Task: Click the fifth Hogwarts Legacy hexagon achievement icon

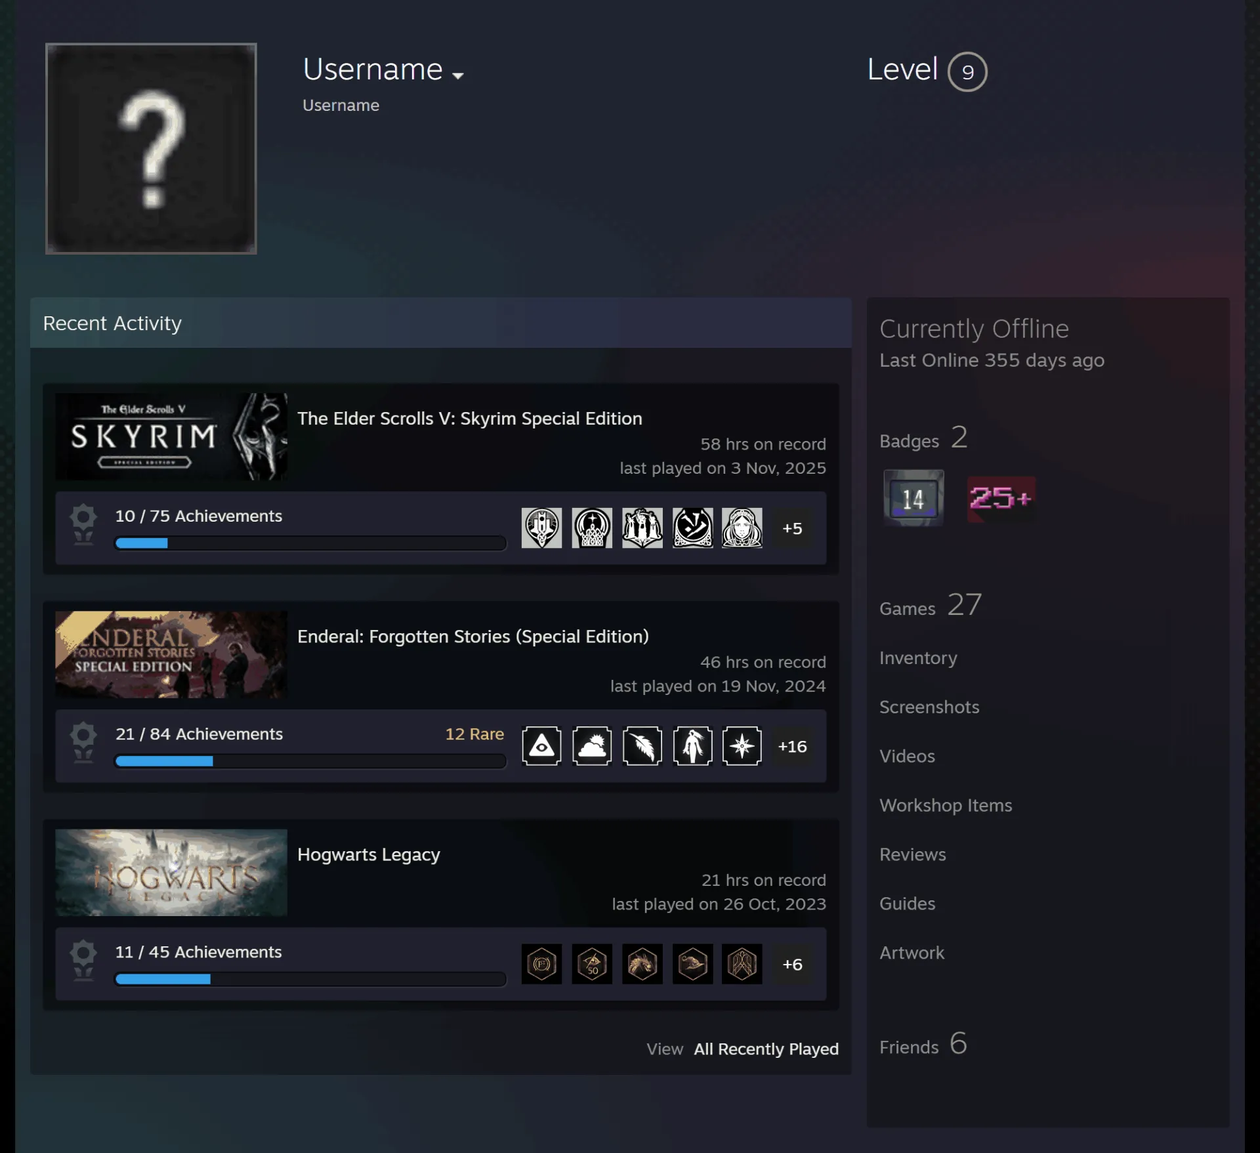Action: [742, 964]
